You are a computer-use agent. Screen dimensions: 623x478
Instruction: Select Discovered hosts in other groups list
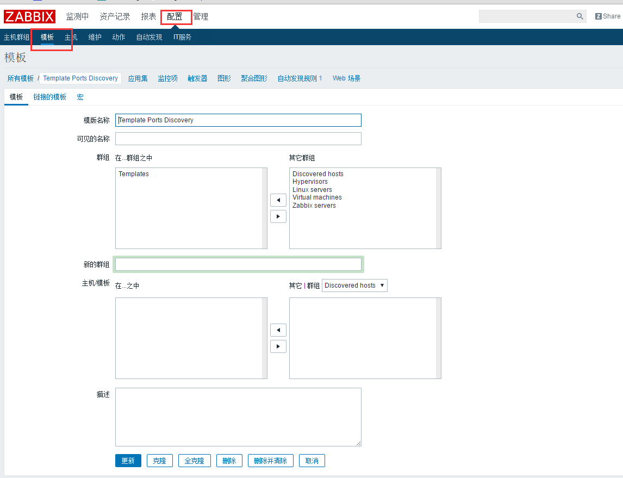[x=318, y=173]
